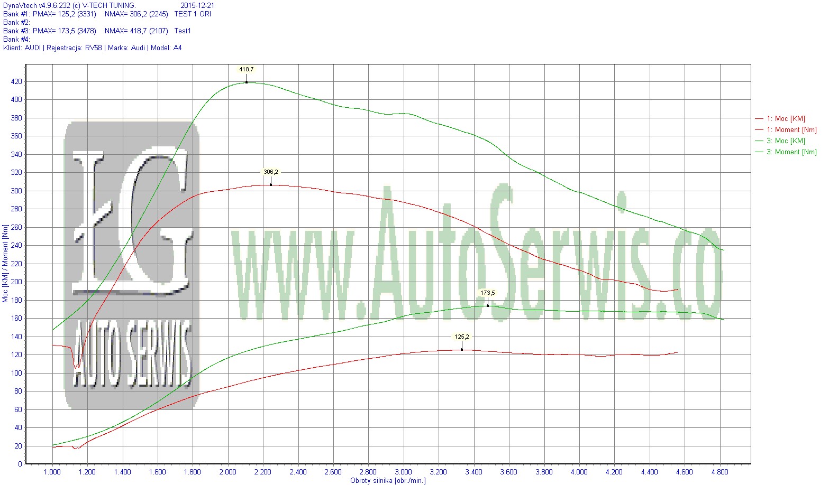Screen dimensions: 838x485
Task: Click legend entry 1: Moc [KM]
Action: click(786, 119)
